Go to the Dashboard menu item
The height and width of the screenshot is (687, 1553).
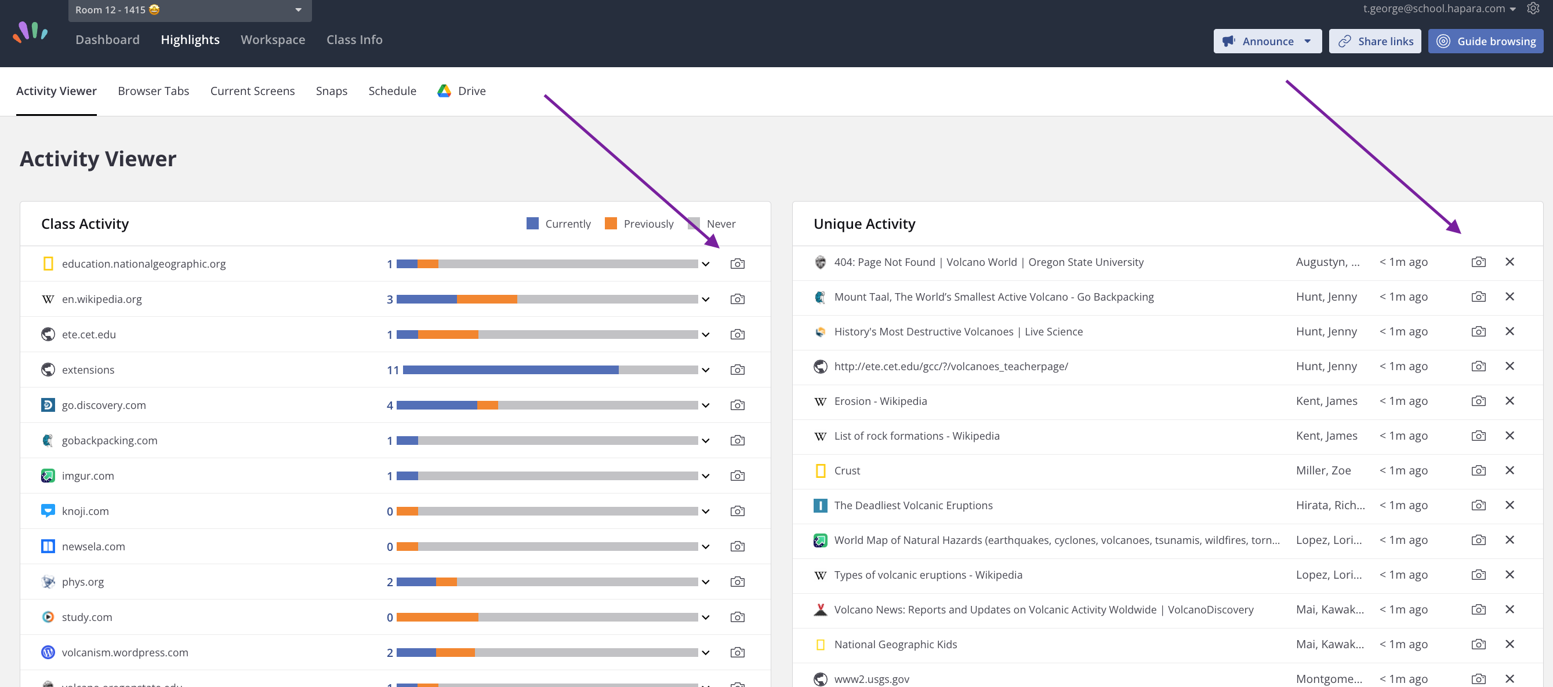click(107, 40)
